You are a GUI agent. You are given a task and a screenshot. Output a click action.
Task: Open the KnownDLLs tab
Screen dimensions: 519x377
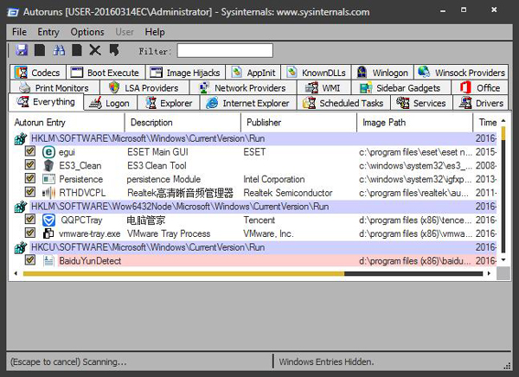316,72
